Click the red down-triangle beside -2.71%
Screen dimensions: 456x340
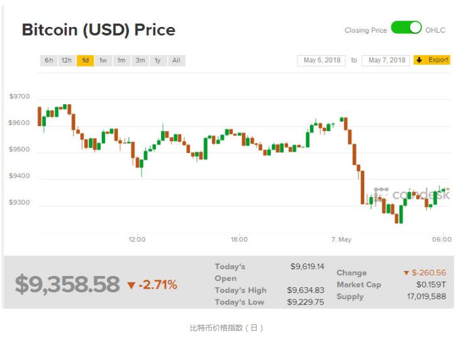pyautogui.click(x=131, y=285)
